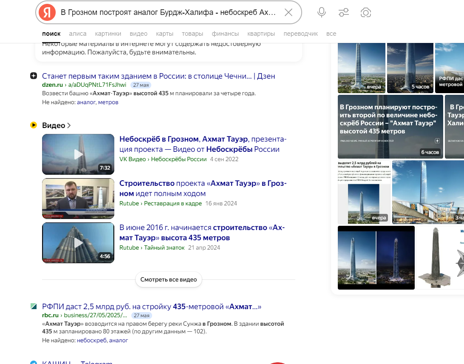Open Dzen result 'Станет первым таким зданием'
Screen dimensions: 464x364
click(158, 76)
